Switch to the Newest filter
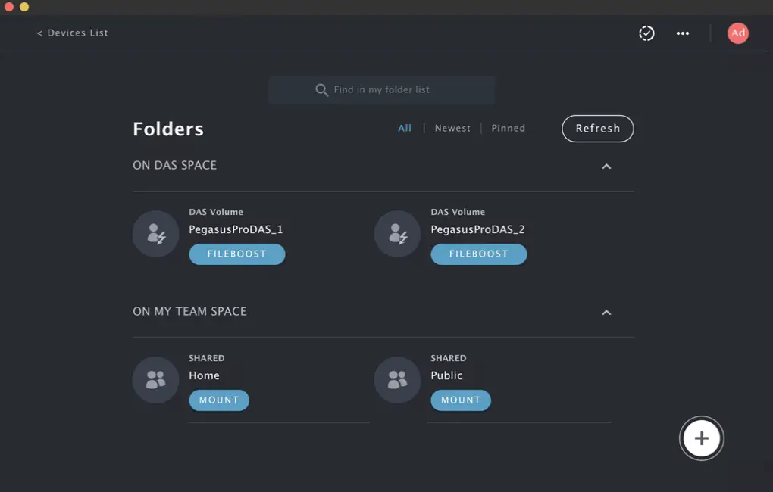This screenshot has height=492, width=773. coord(452,129)
